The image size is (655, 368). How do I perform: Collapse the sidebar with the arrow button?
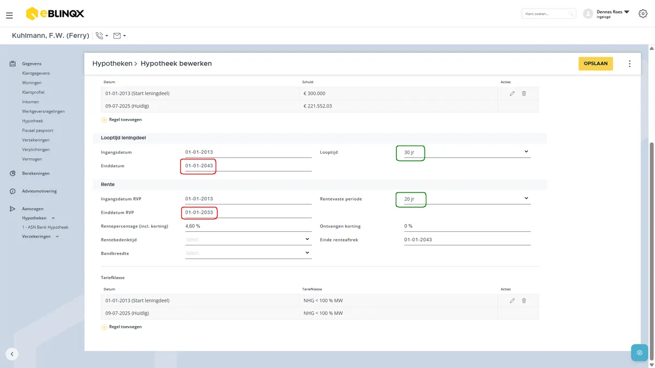click(x=12, y=353)
